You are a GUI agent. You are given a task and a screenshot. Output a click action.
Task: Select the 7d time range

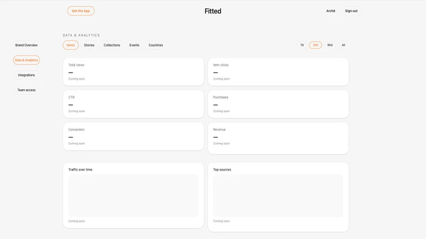pyautogui.click(x=302, y=45)
